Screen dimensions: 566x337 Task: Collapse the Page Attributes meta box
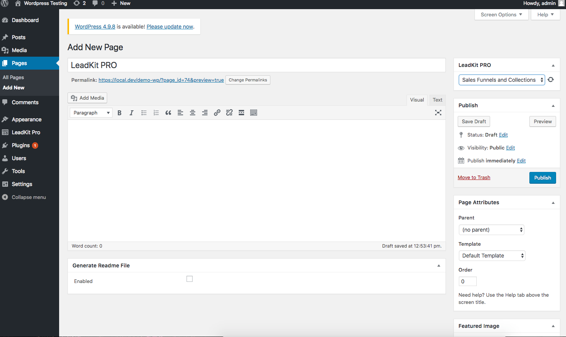(553, 203)
